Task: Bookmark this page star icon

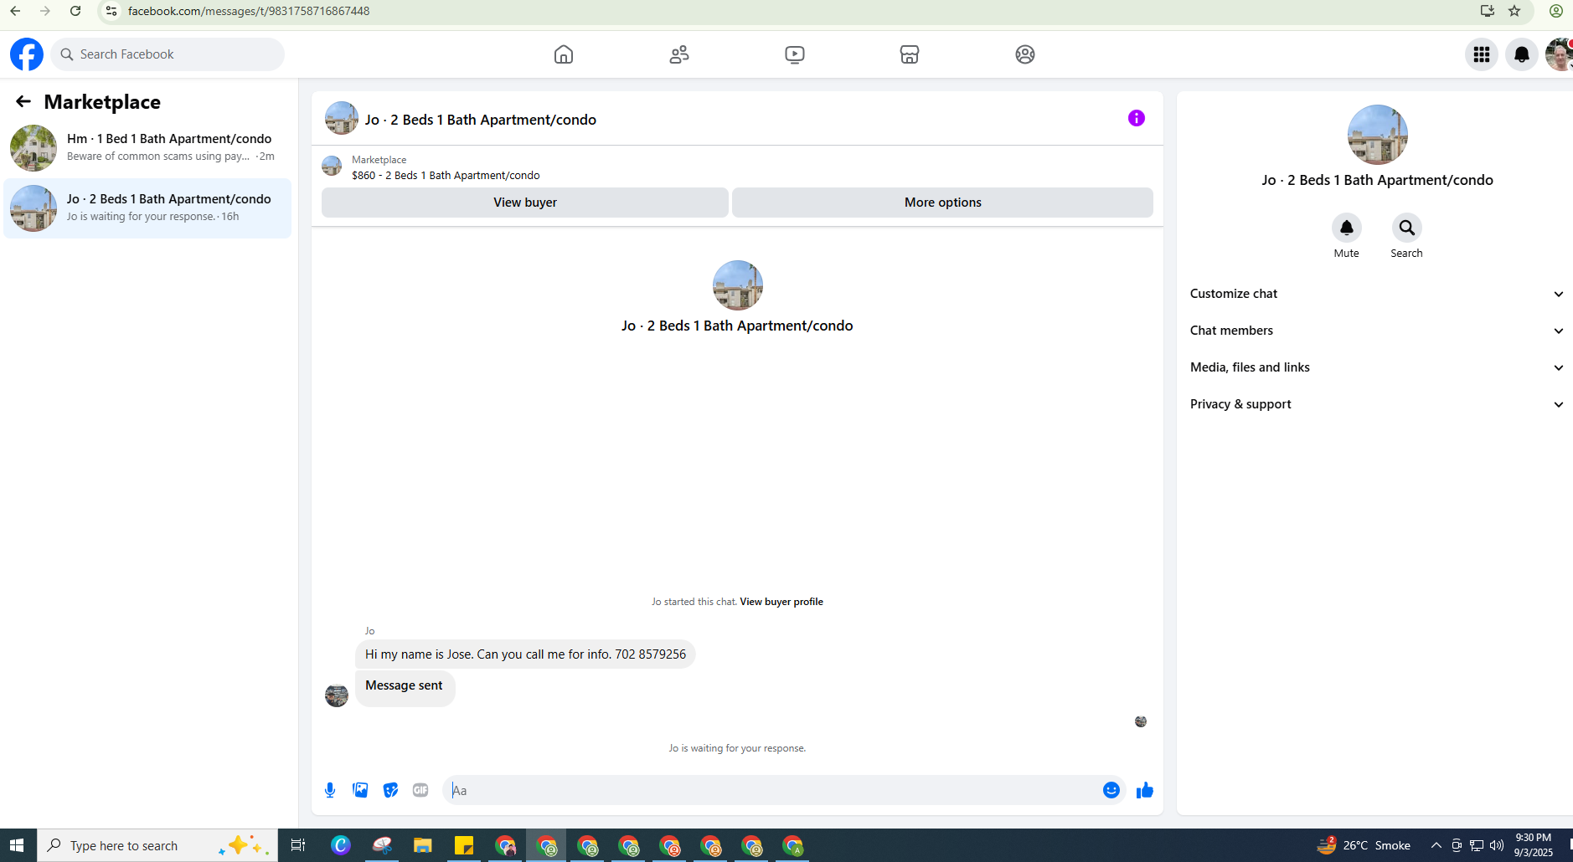Action: (x=1514, y=11)
